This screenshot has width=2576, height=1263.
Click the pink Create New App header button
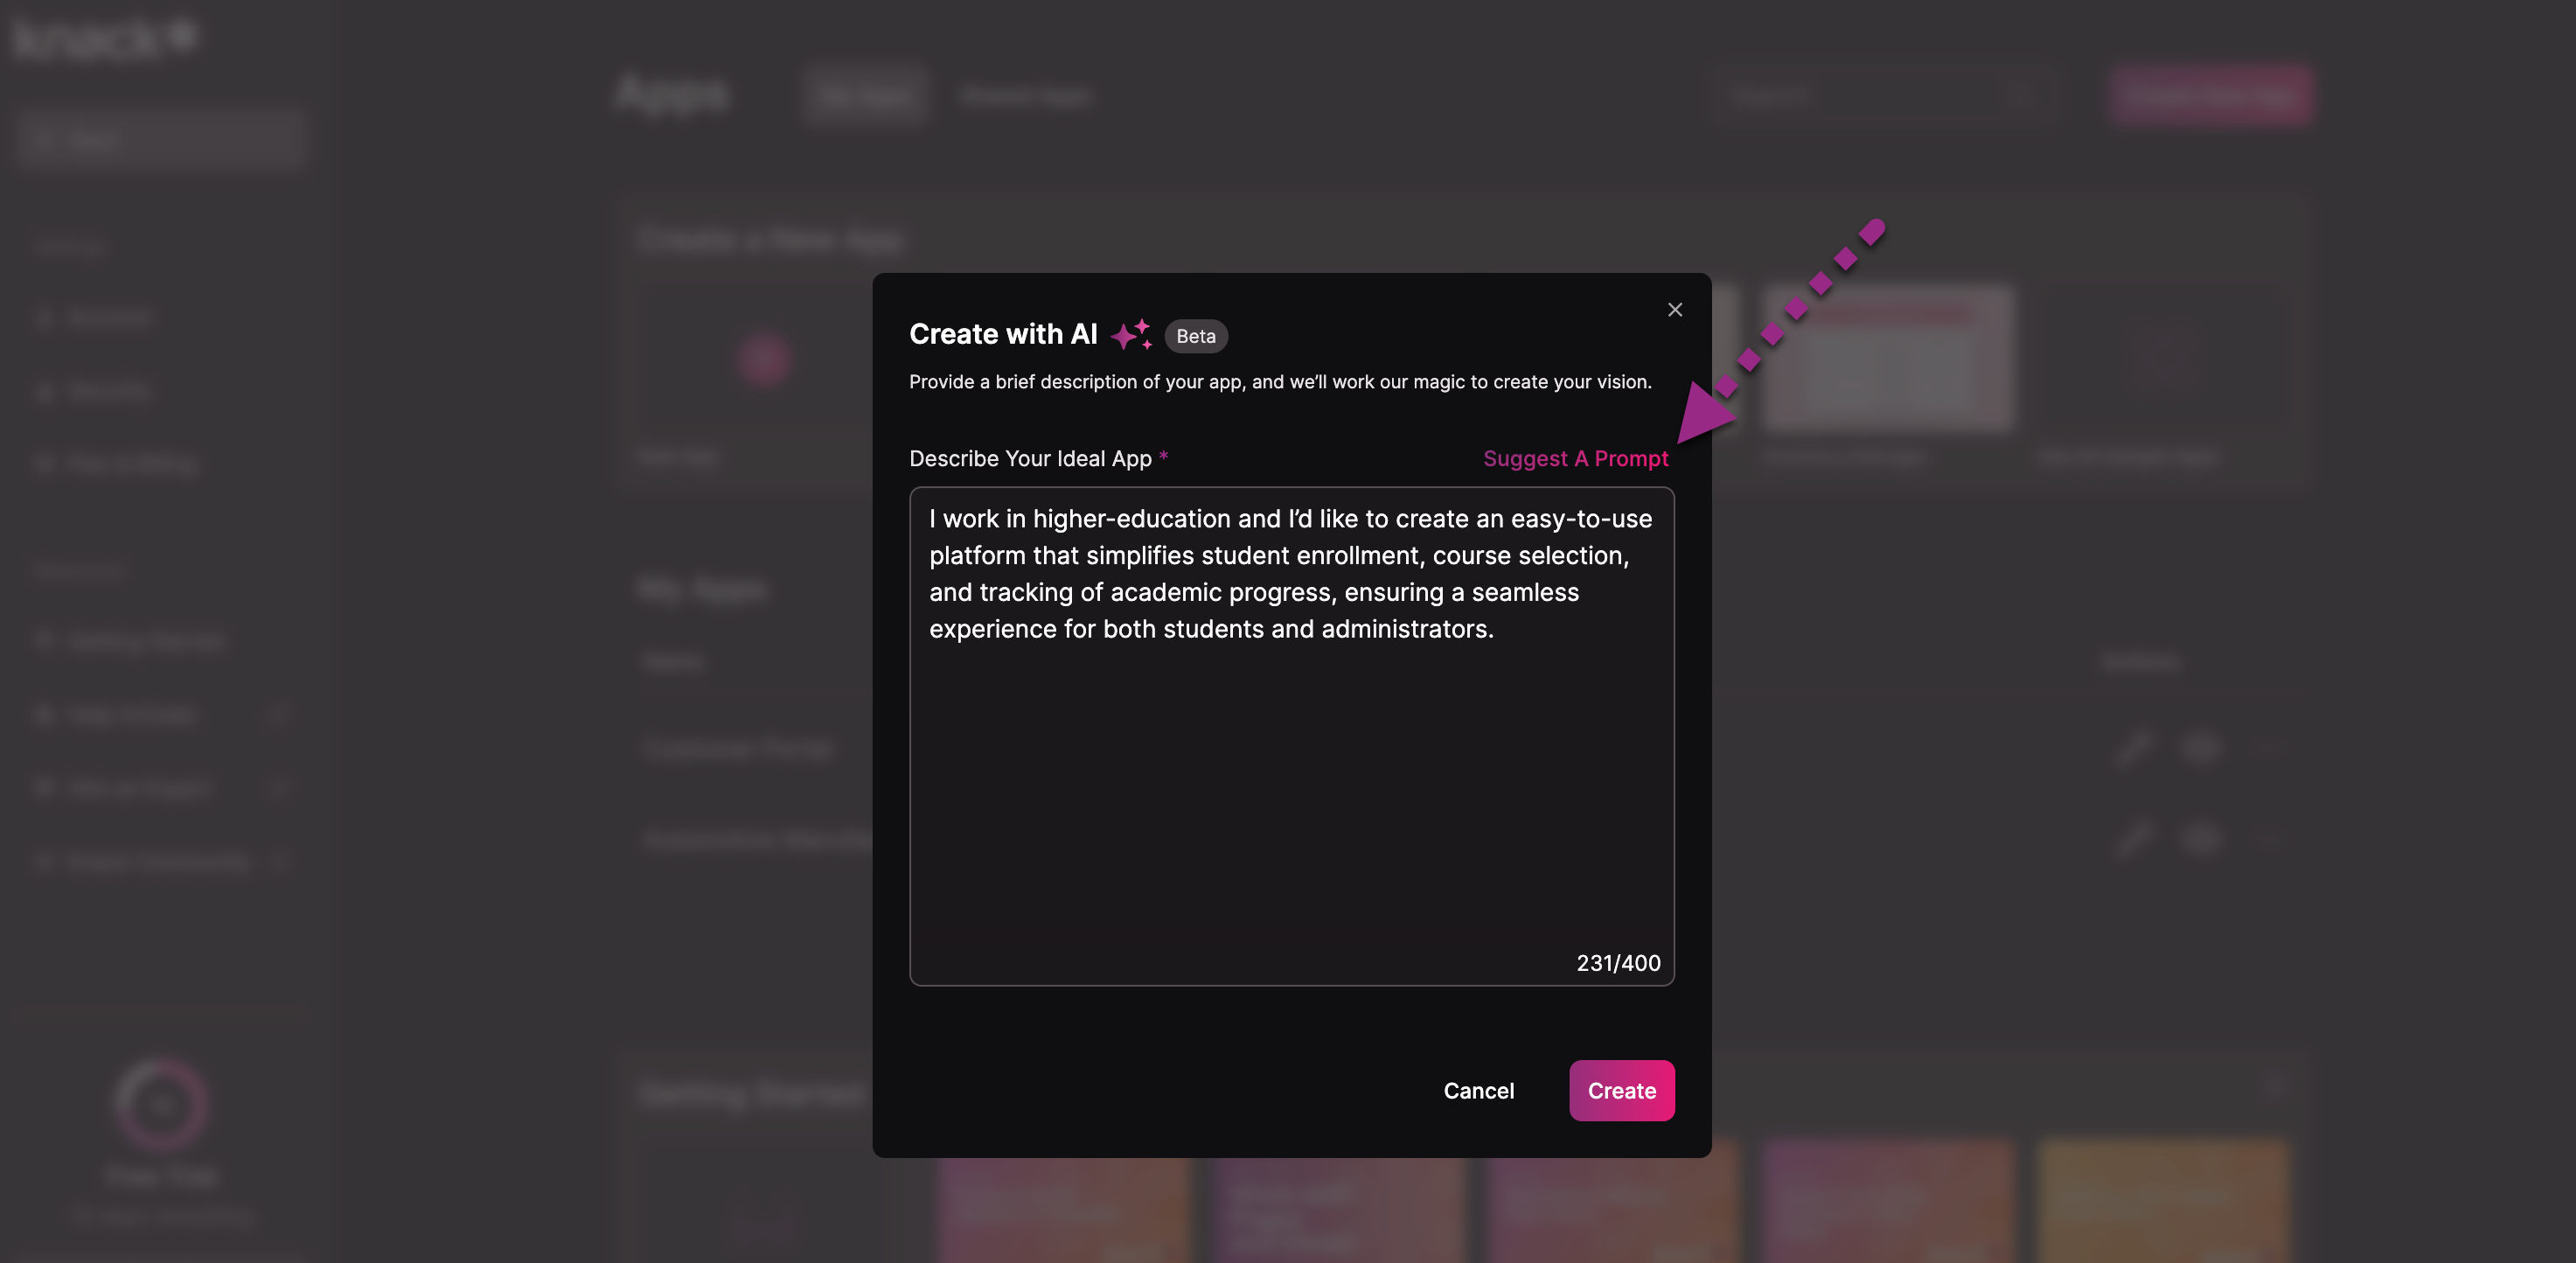(x=2211, y=96)
